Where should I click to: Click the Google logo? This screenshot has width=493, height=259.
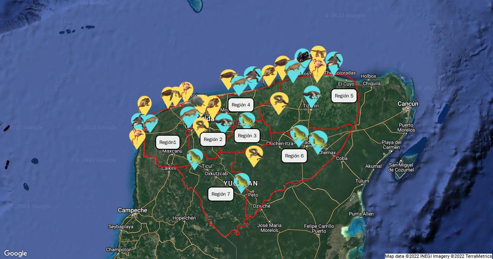(16, 253)
